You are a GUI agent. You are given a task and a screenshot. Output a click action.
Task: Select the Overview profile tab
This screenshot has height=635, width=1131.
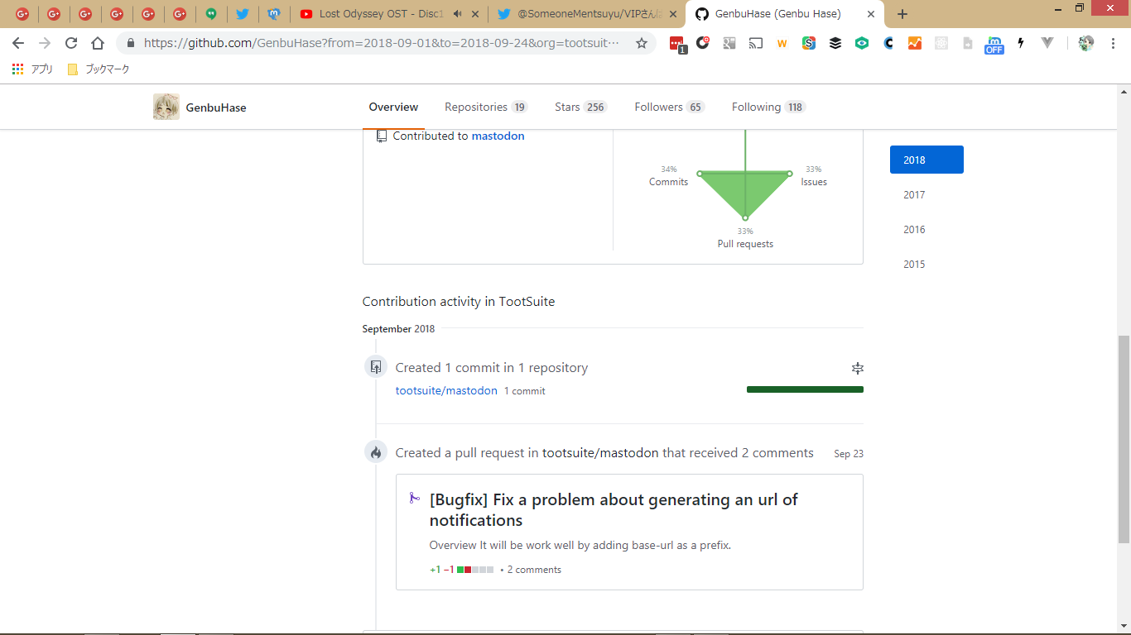(x=393, y=107)
